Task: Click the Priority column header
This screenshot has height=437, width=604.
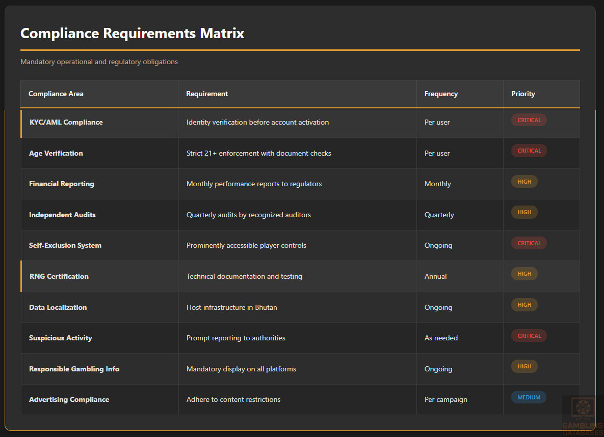Action: point(523,94)
